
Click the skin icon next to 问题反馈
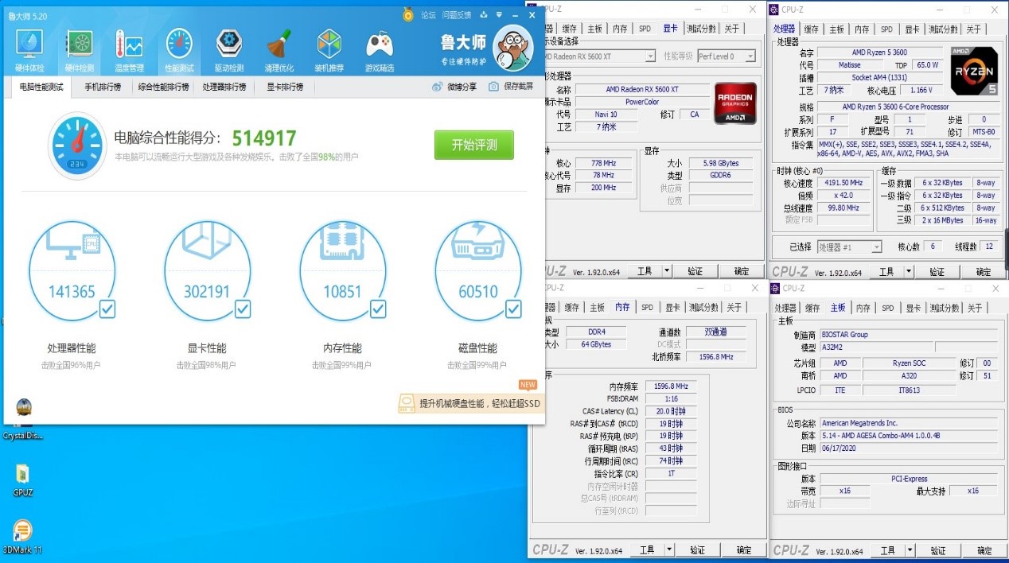pos(483,14)
